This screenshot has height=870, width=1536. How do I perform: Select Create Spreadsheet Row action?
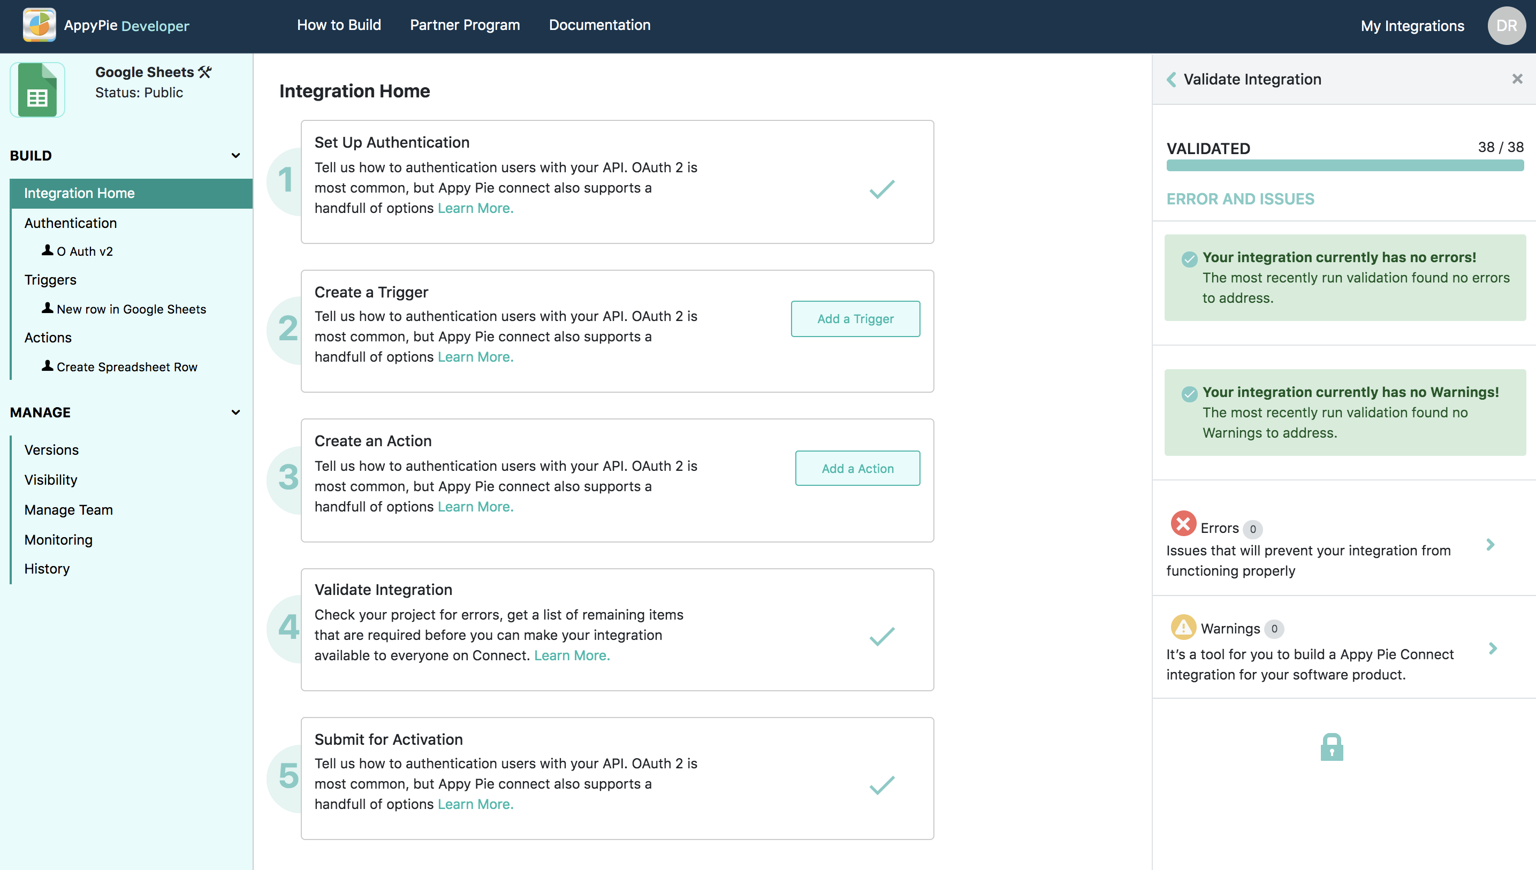click(x=127, y=368)
